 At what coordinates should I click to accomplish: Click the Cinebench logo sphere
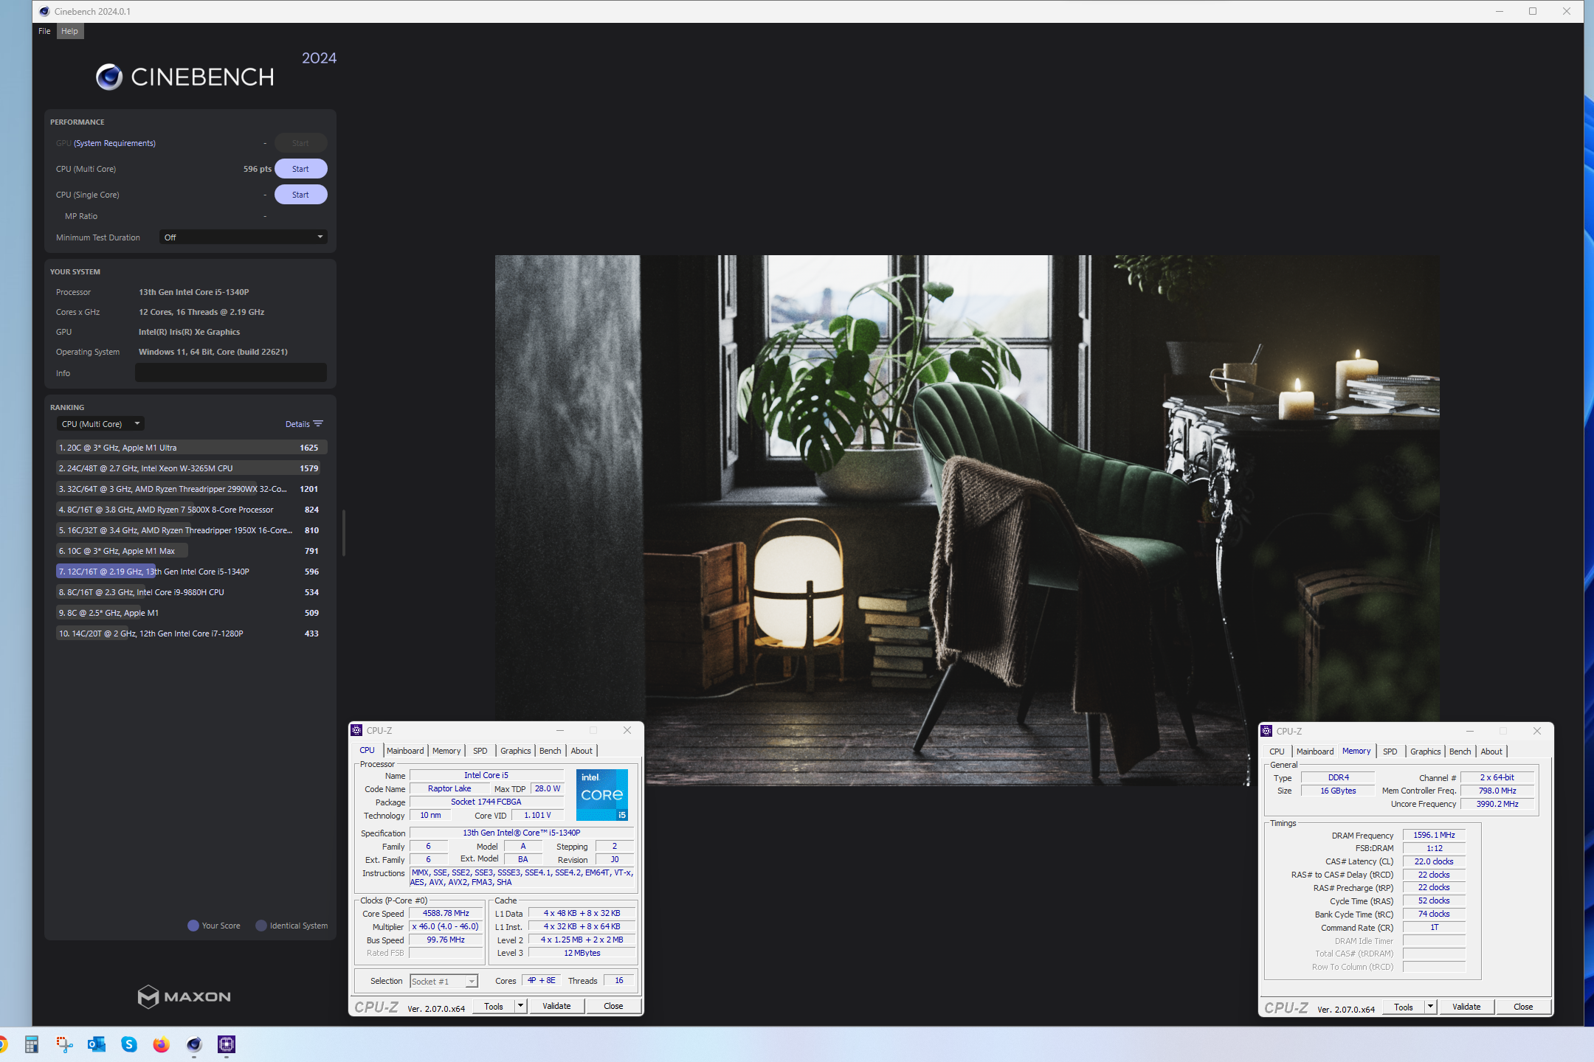point(109,77)
